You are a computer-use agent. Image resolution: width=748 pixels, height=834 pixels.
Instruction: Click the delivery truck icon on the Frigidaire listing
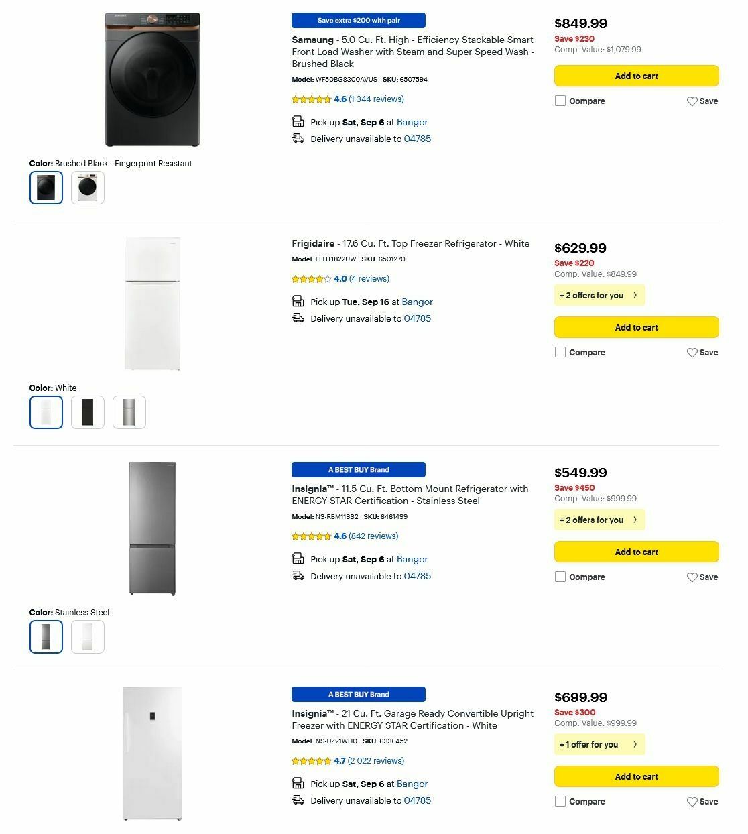pyautogui.click(x=298, y=318)
